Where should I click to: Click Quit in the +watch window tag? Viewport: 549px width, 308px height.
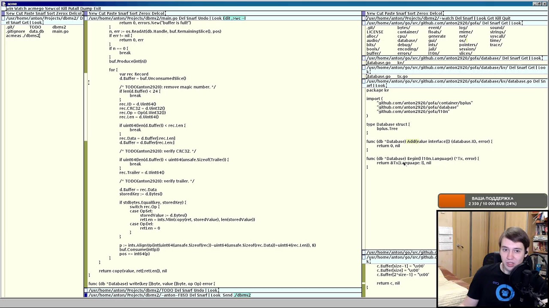point(506,18)
